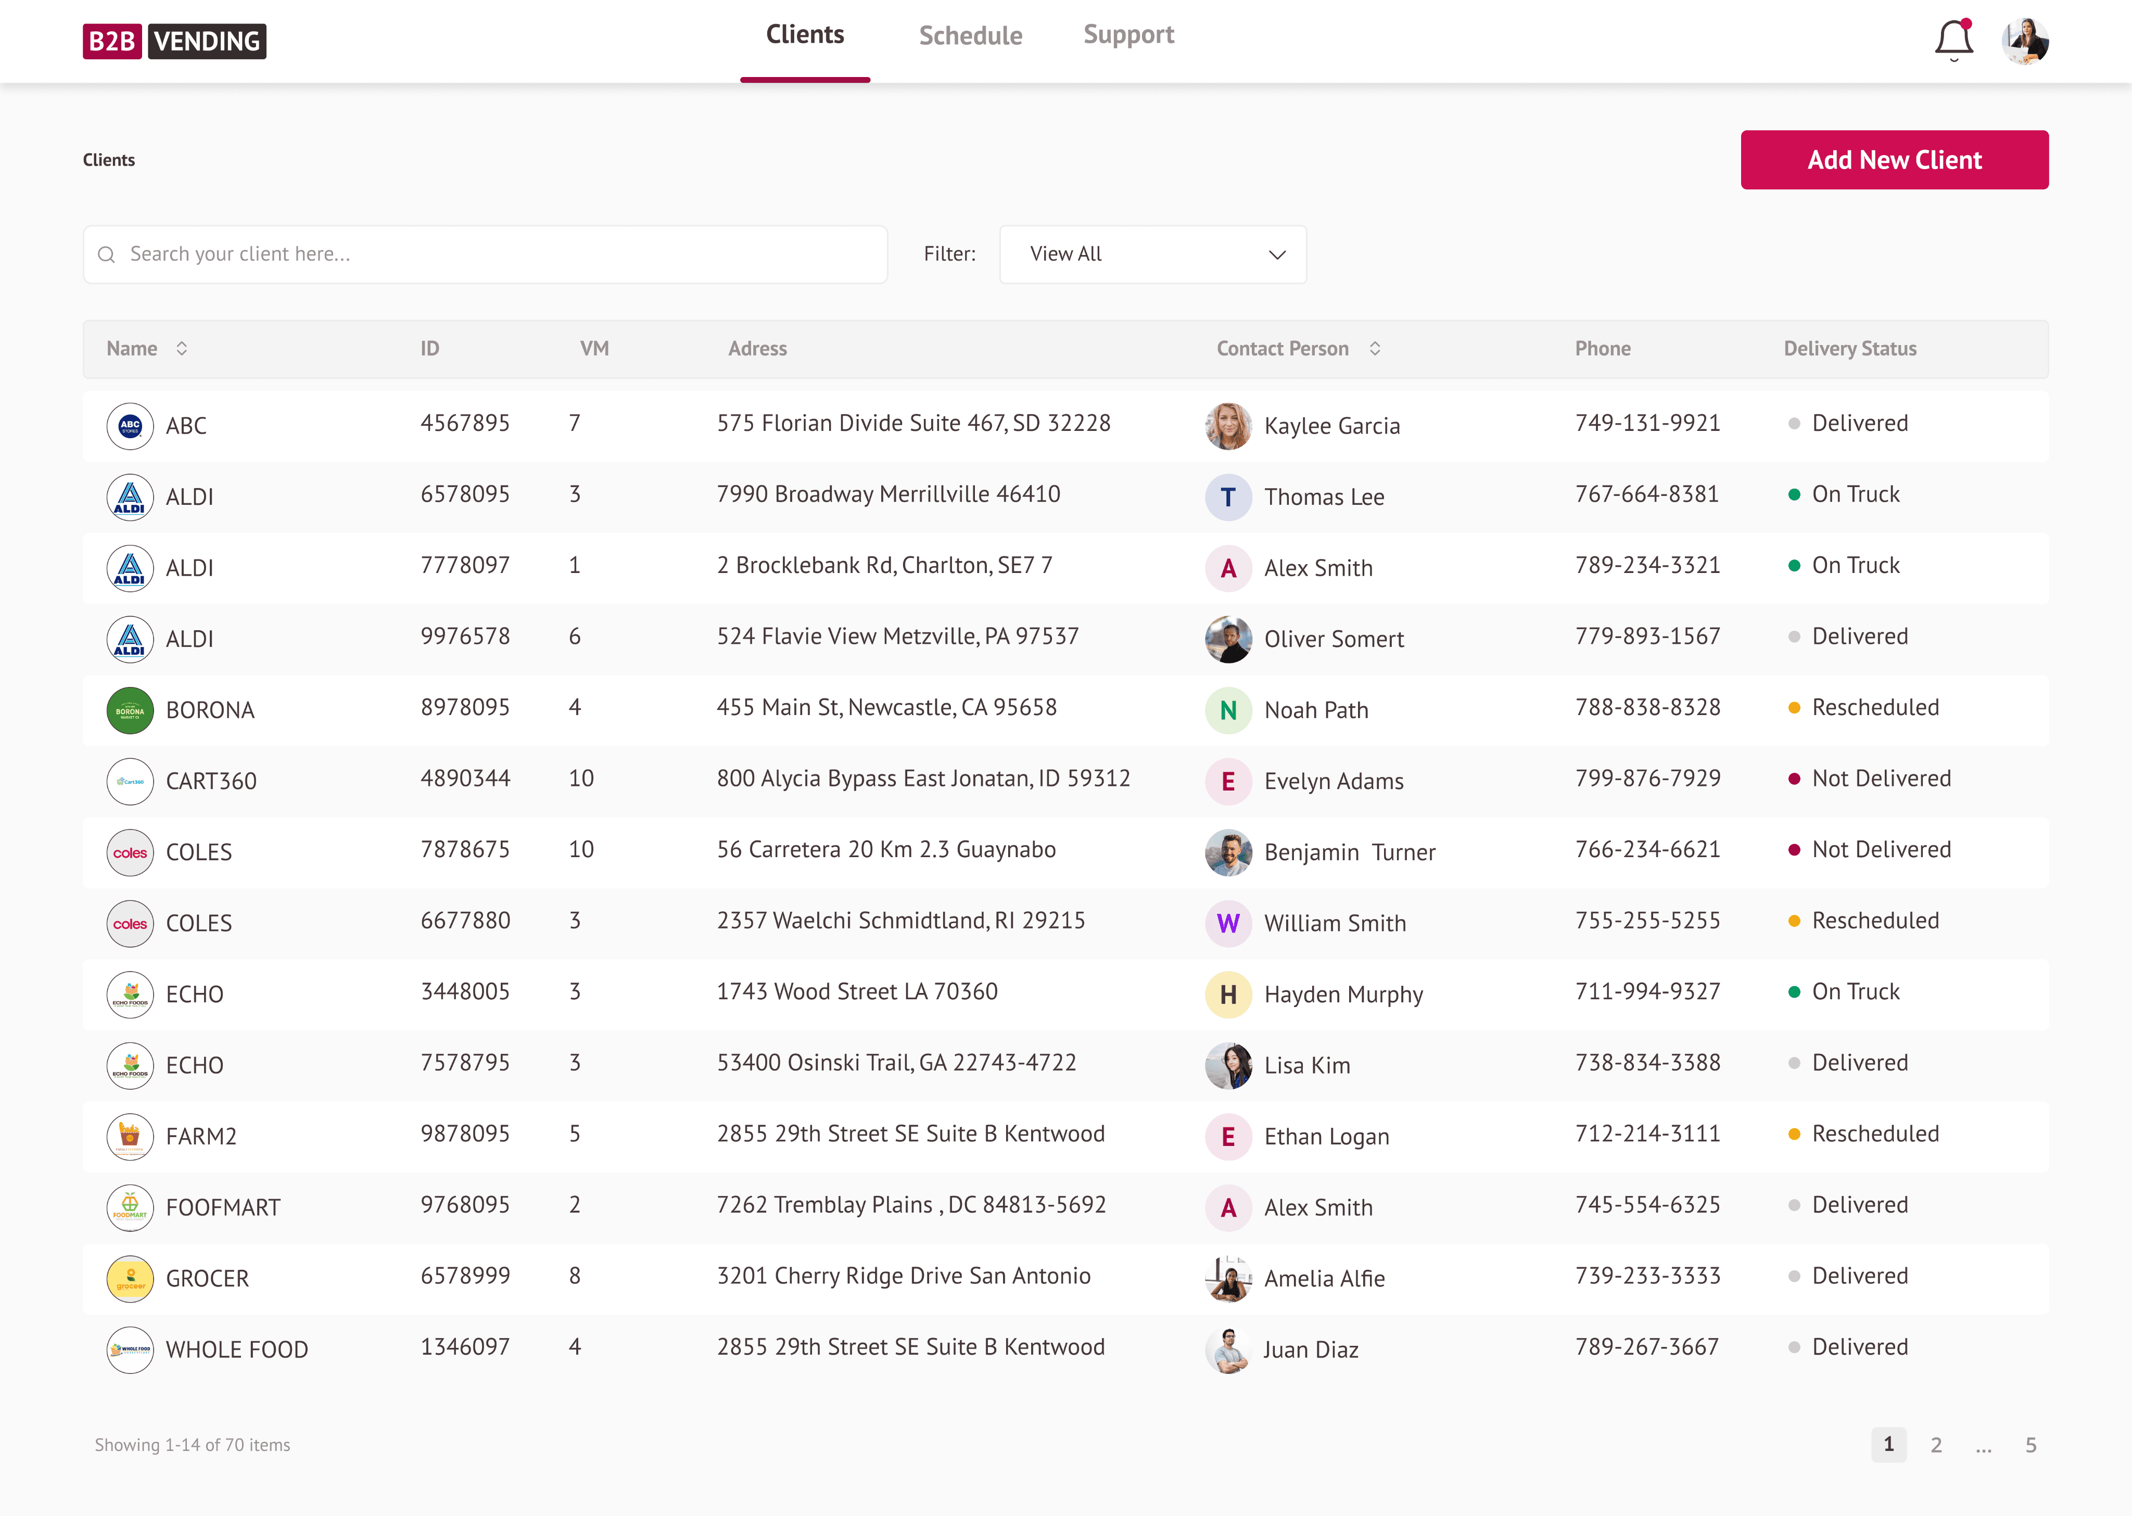Click Oliver Somert's avatar photo
2132x1516 pixels.
pyautogui.click(x=1228, y=639)
